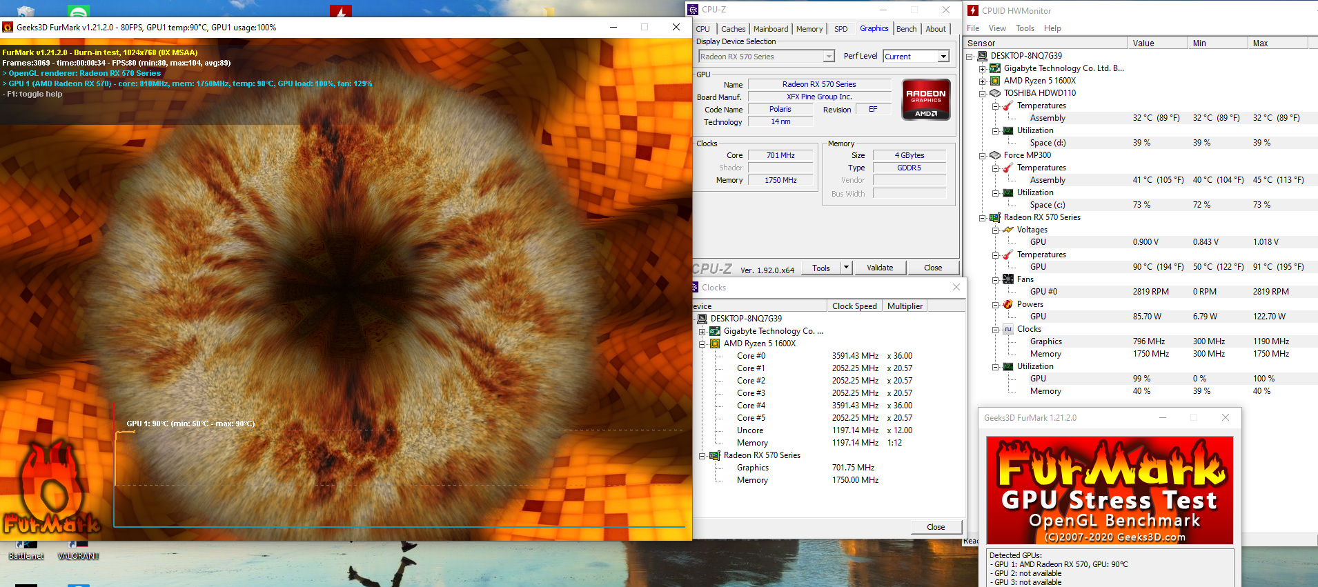Screen dimensions: 1318x587
Task: Expand the AMD Ryzen 5 1600X node in HWMonitor
Action: 983,81
